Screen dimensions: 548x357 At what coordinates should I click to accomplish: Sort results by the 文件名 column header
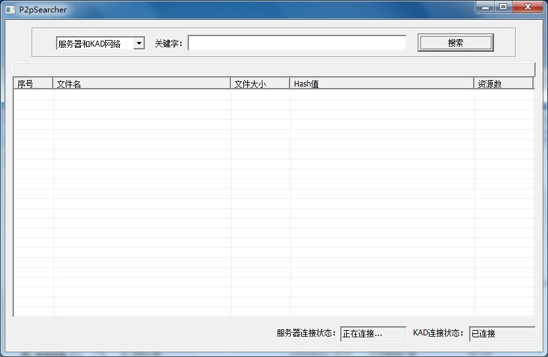[x=141, y=83]
